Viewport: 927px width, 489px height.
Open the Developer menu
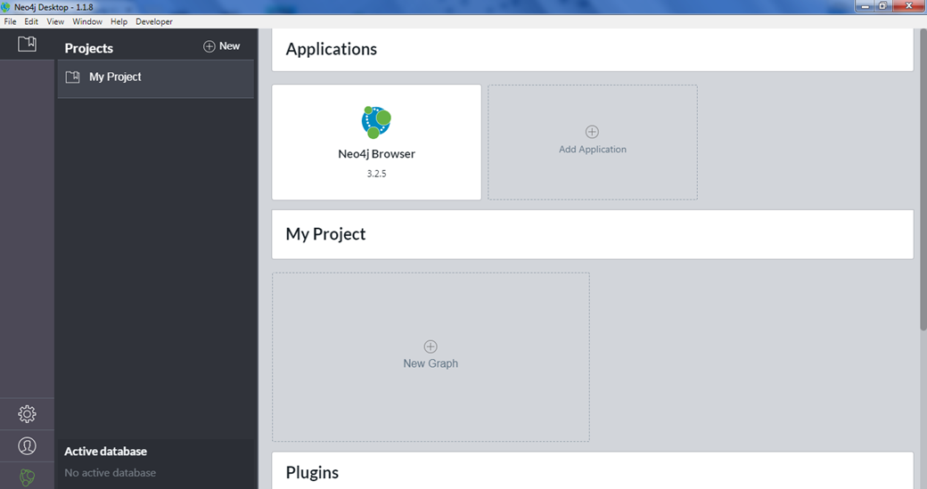click(x=153, y=21)
